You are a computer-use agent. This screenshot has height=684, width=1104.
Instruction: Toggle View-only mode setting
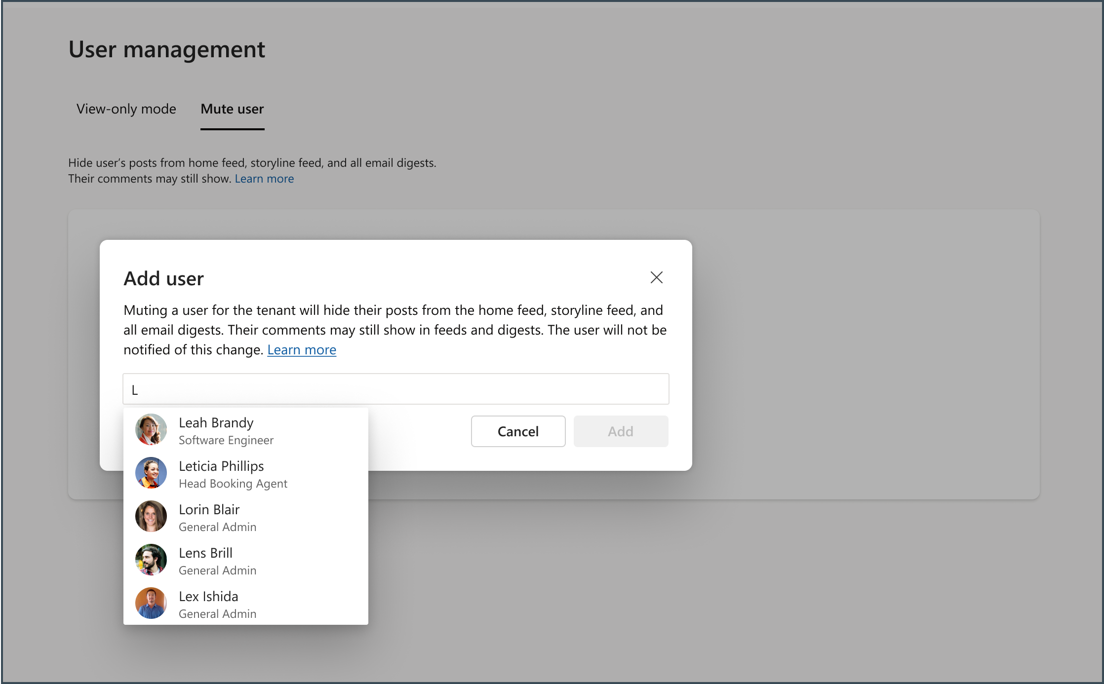click(126, 110)
